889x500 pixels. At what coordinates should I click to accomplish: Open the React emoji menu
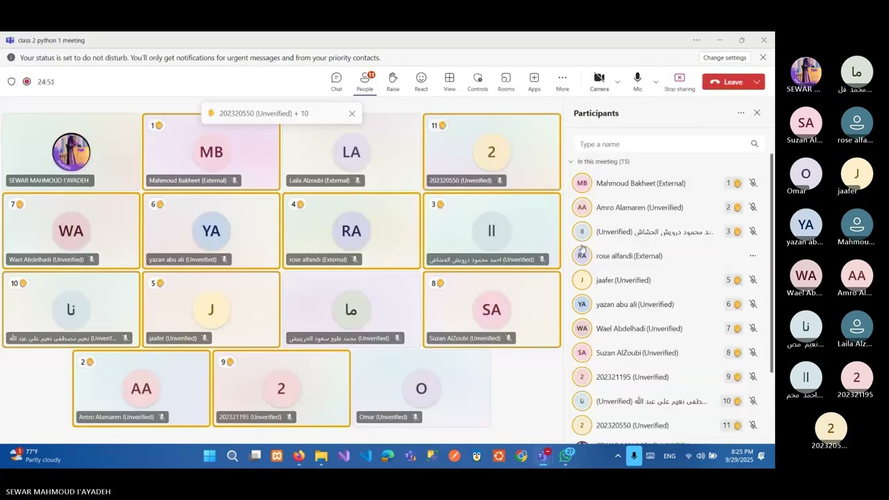click(x=421, y=82)
